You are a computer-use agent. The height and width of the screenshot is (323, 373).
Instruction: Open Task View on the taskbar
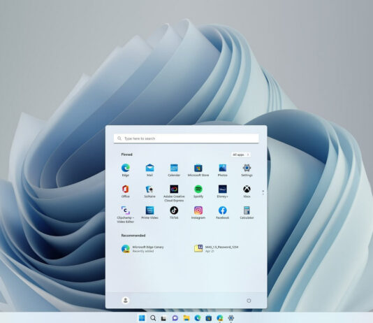[x=163, y=318]
